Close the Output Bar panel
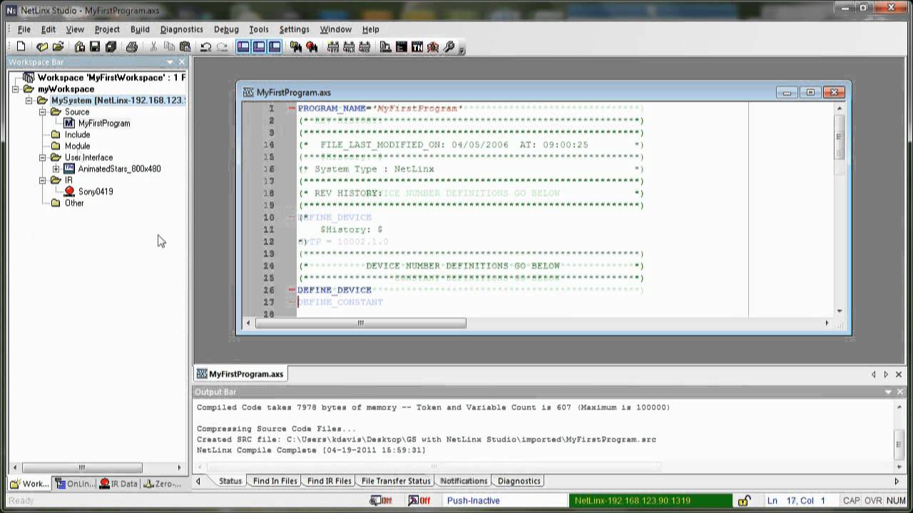This screenshot has width=913, height=513. [x=900, y=392]
